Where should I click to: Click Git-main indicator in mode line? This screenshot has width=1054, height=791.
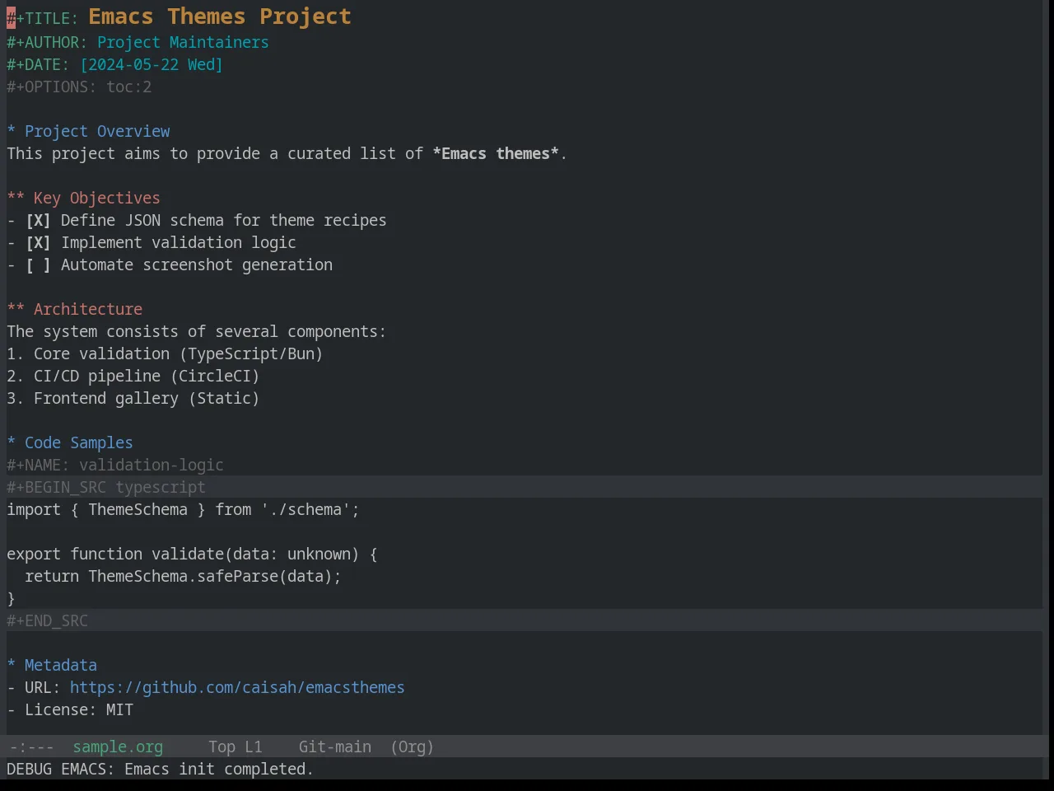(x=335, y=747)
